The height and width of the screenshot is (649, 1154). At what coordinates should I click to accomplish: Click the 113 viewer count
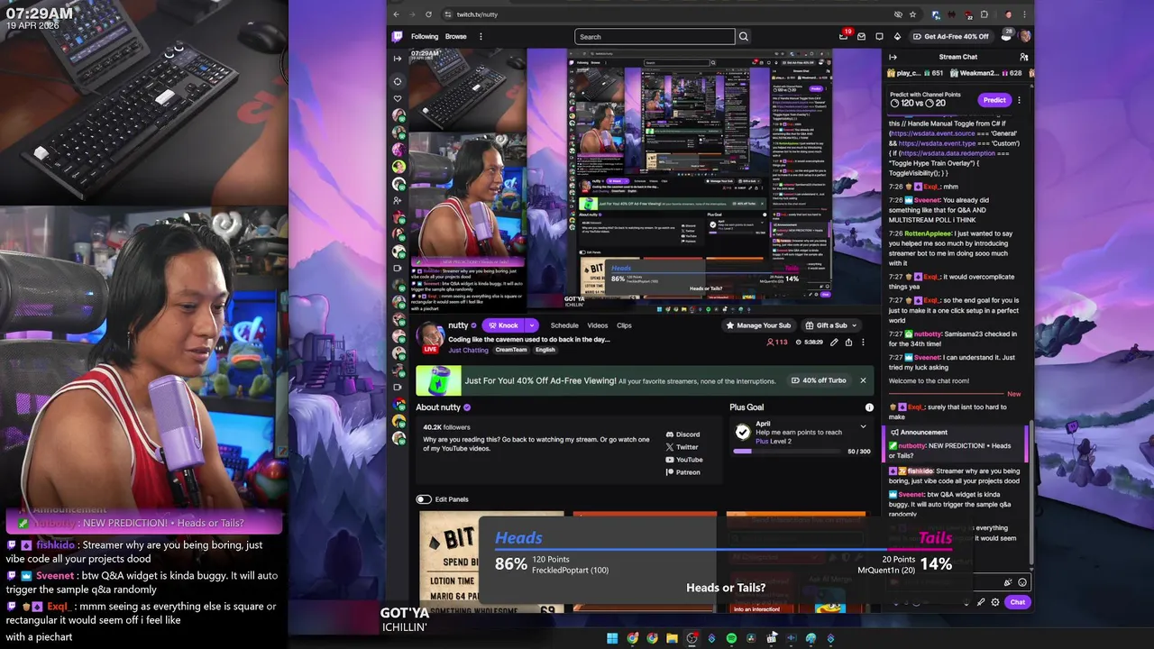776,343
